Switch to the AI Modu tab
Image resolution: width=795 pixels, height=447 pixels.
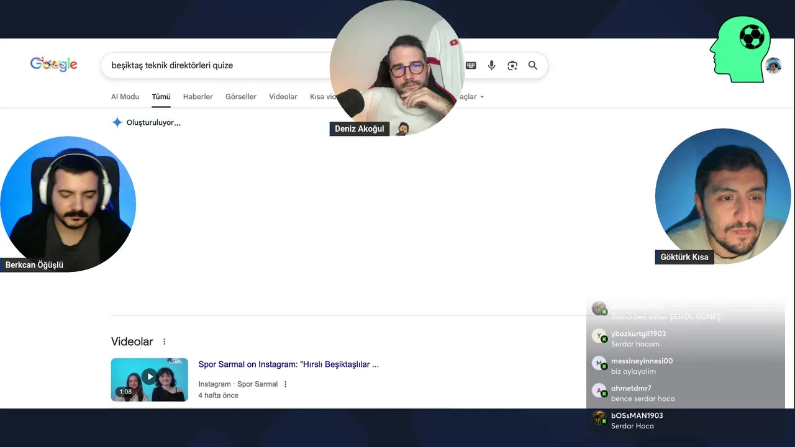pos(125,97)
